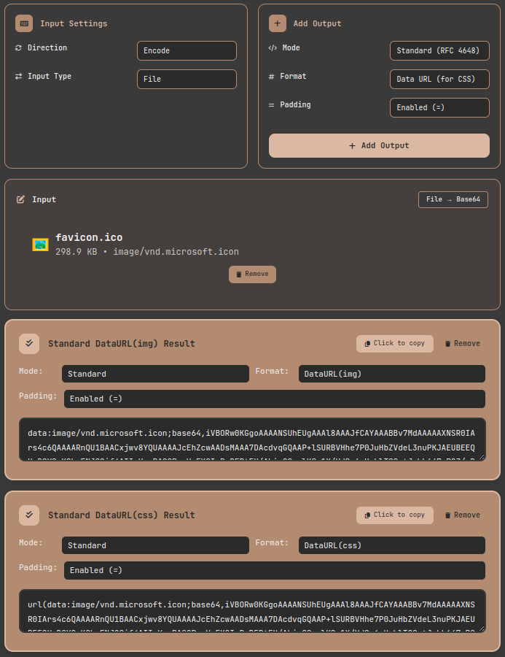Click the DataURL(img) base64 output text area

coord(252,439)
